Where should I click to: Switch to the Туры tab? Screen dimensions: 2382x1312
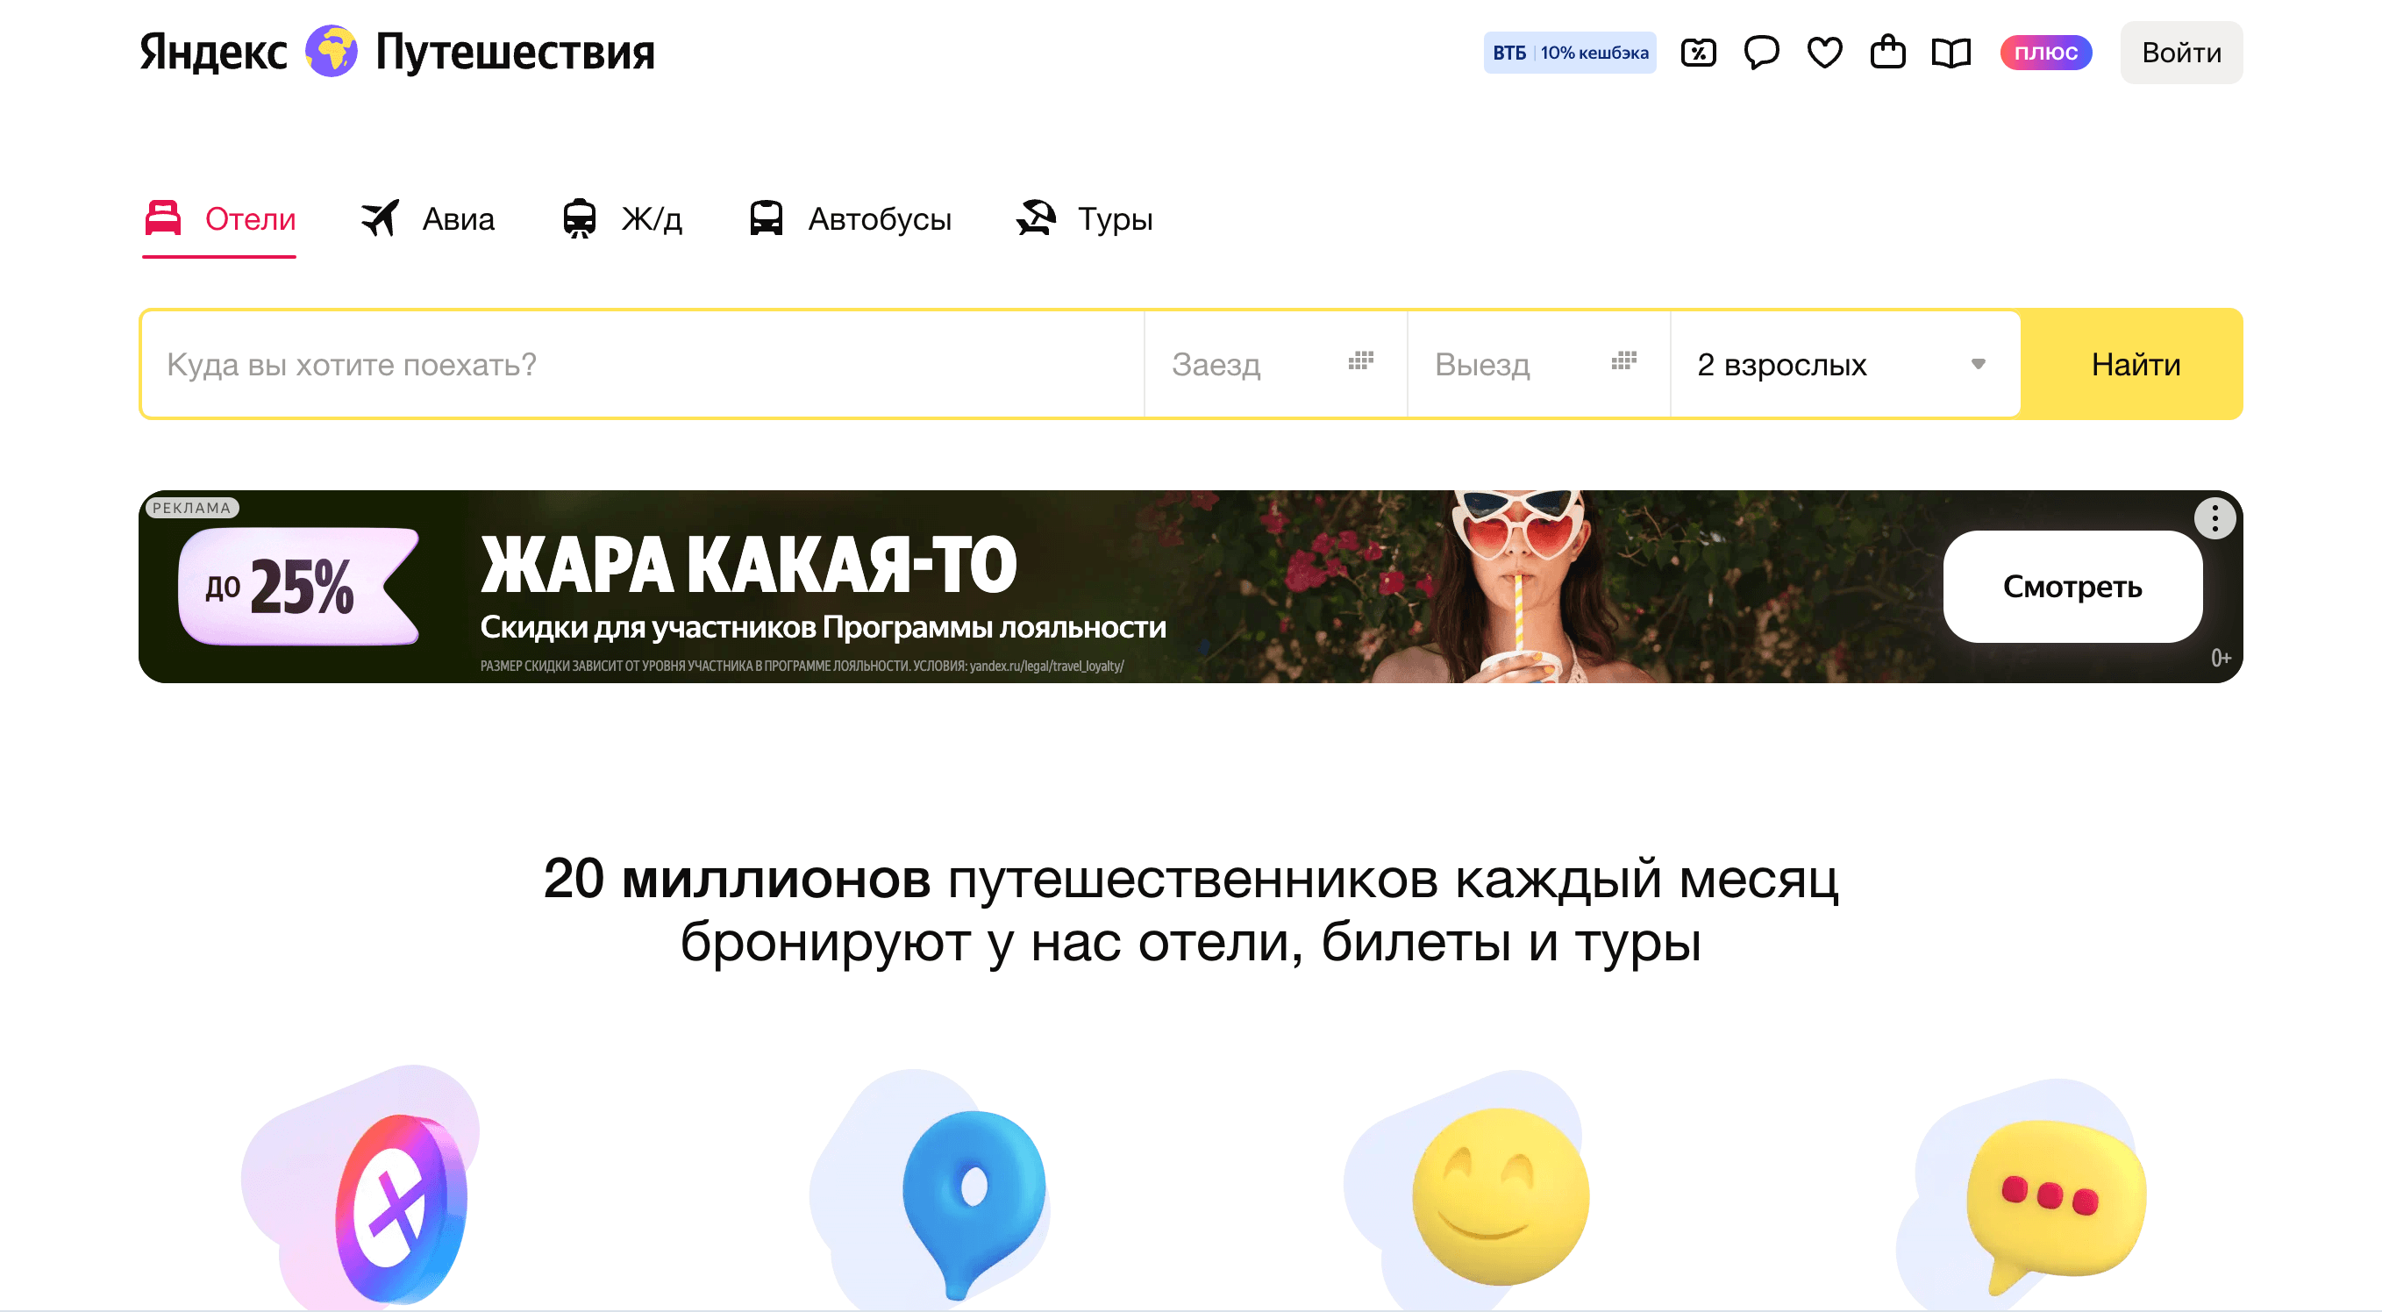1084,220
